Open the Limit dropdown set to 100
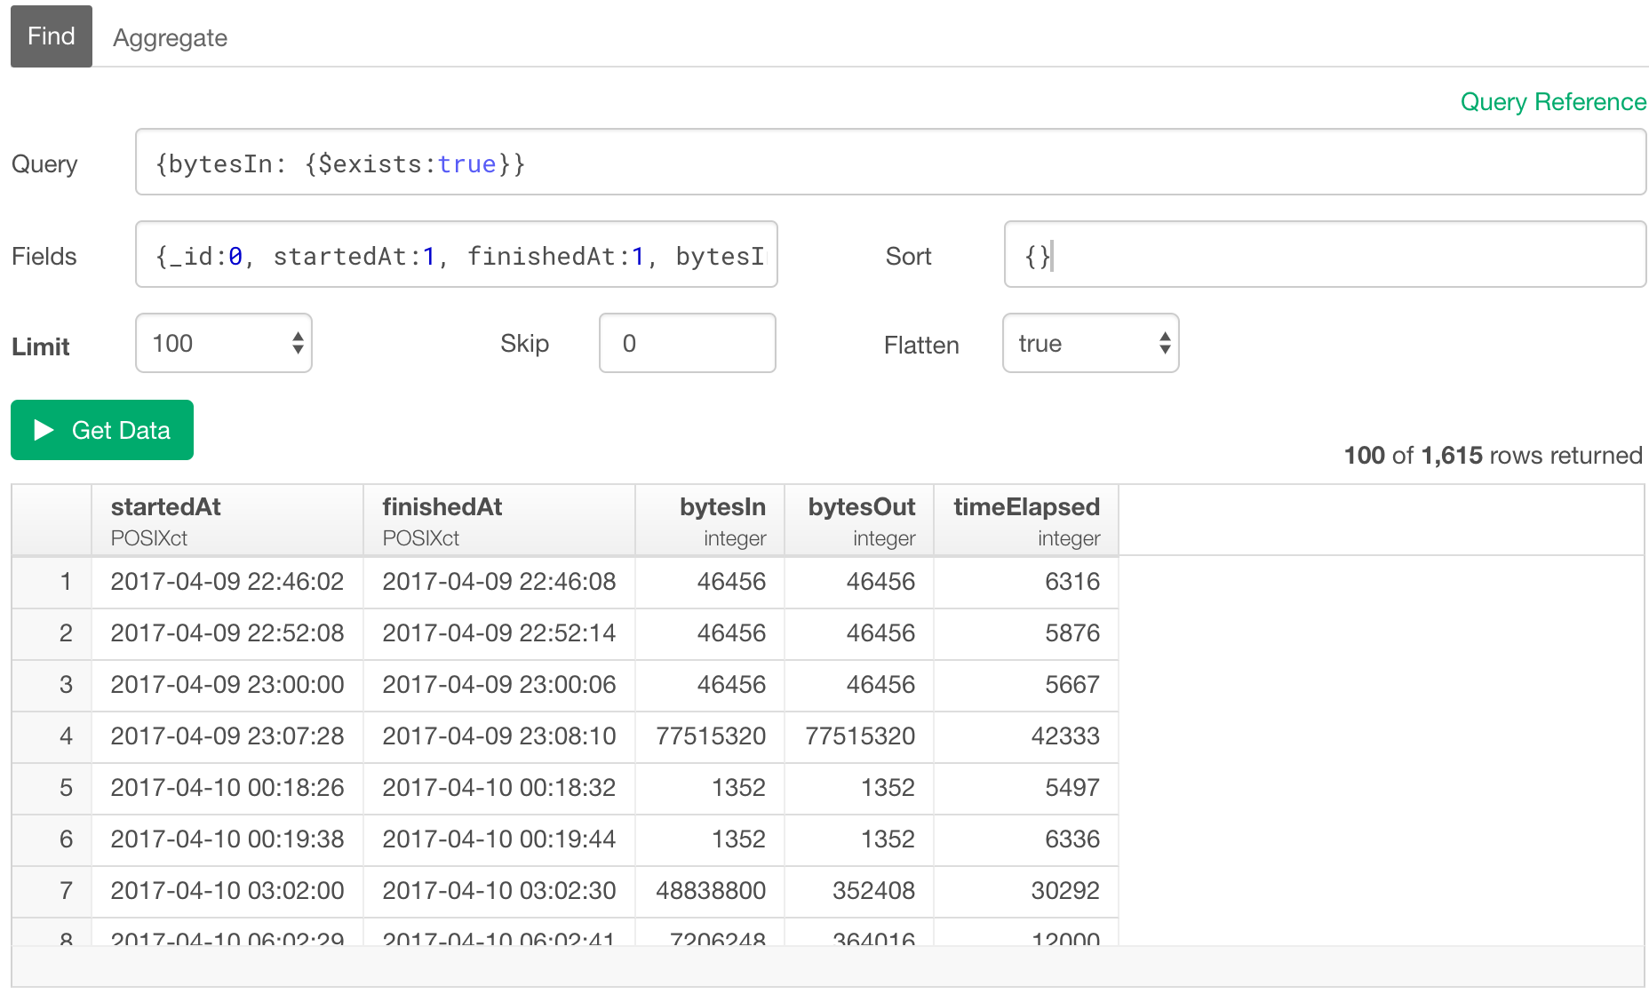1649x1002 pixels. [224, 343]
